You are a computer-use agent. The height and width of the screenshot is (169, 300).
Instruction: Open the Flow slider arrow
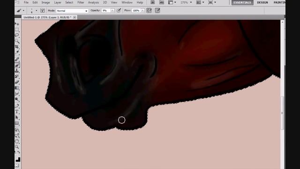(142, 10)
